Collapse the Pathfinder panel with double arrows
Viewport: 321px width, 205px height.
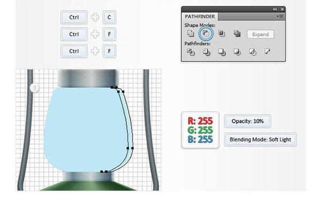[x=275, y=9]
